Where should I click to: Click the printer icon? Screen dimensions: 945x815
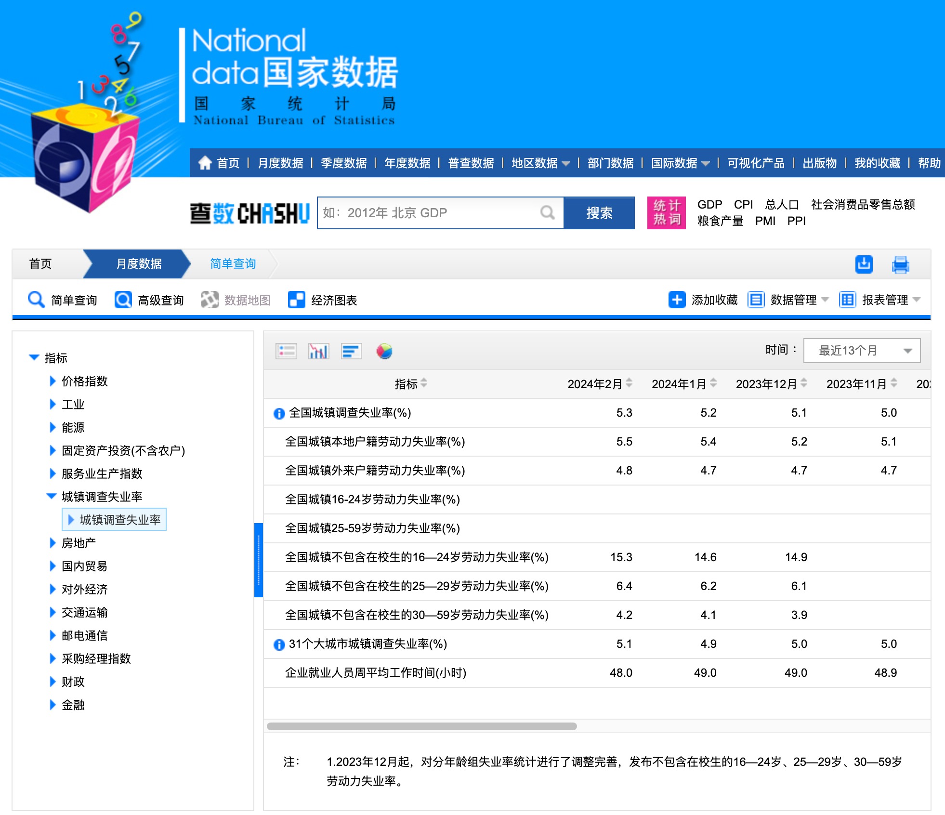[900, 264]
